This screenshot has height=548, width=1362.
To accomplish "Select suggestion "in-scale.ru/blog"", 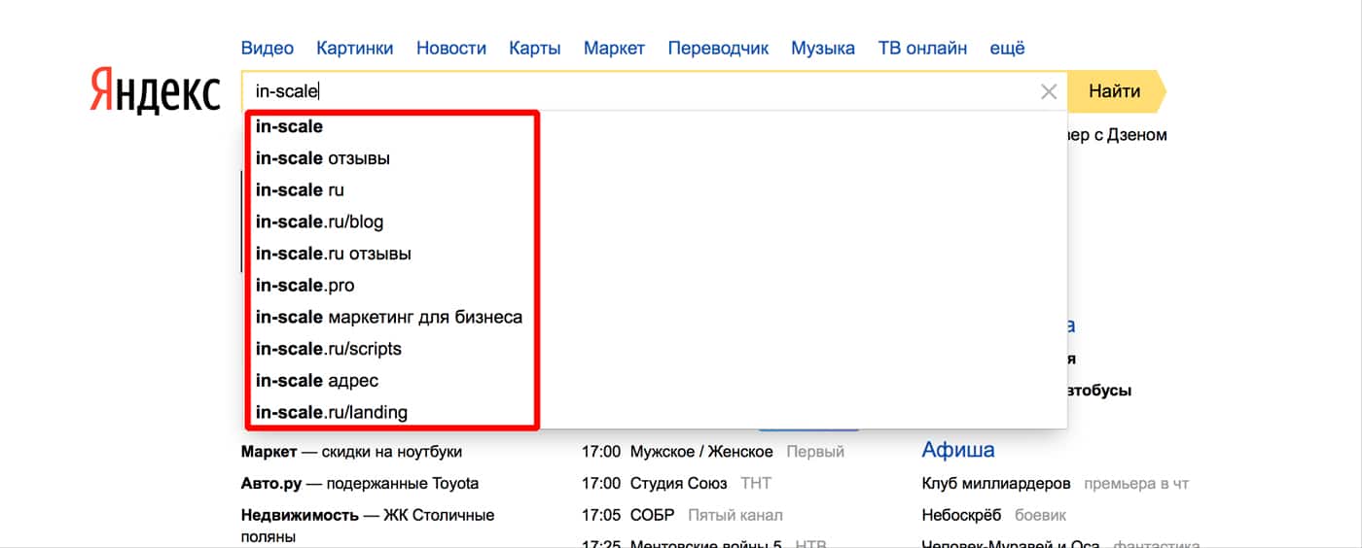I will pyautogui.click(x=655, y=222).
